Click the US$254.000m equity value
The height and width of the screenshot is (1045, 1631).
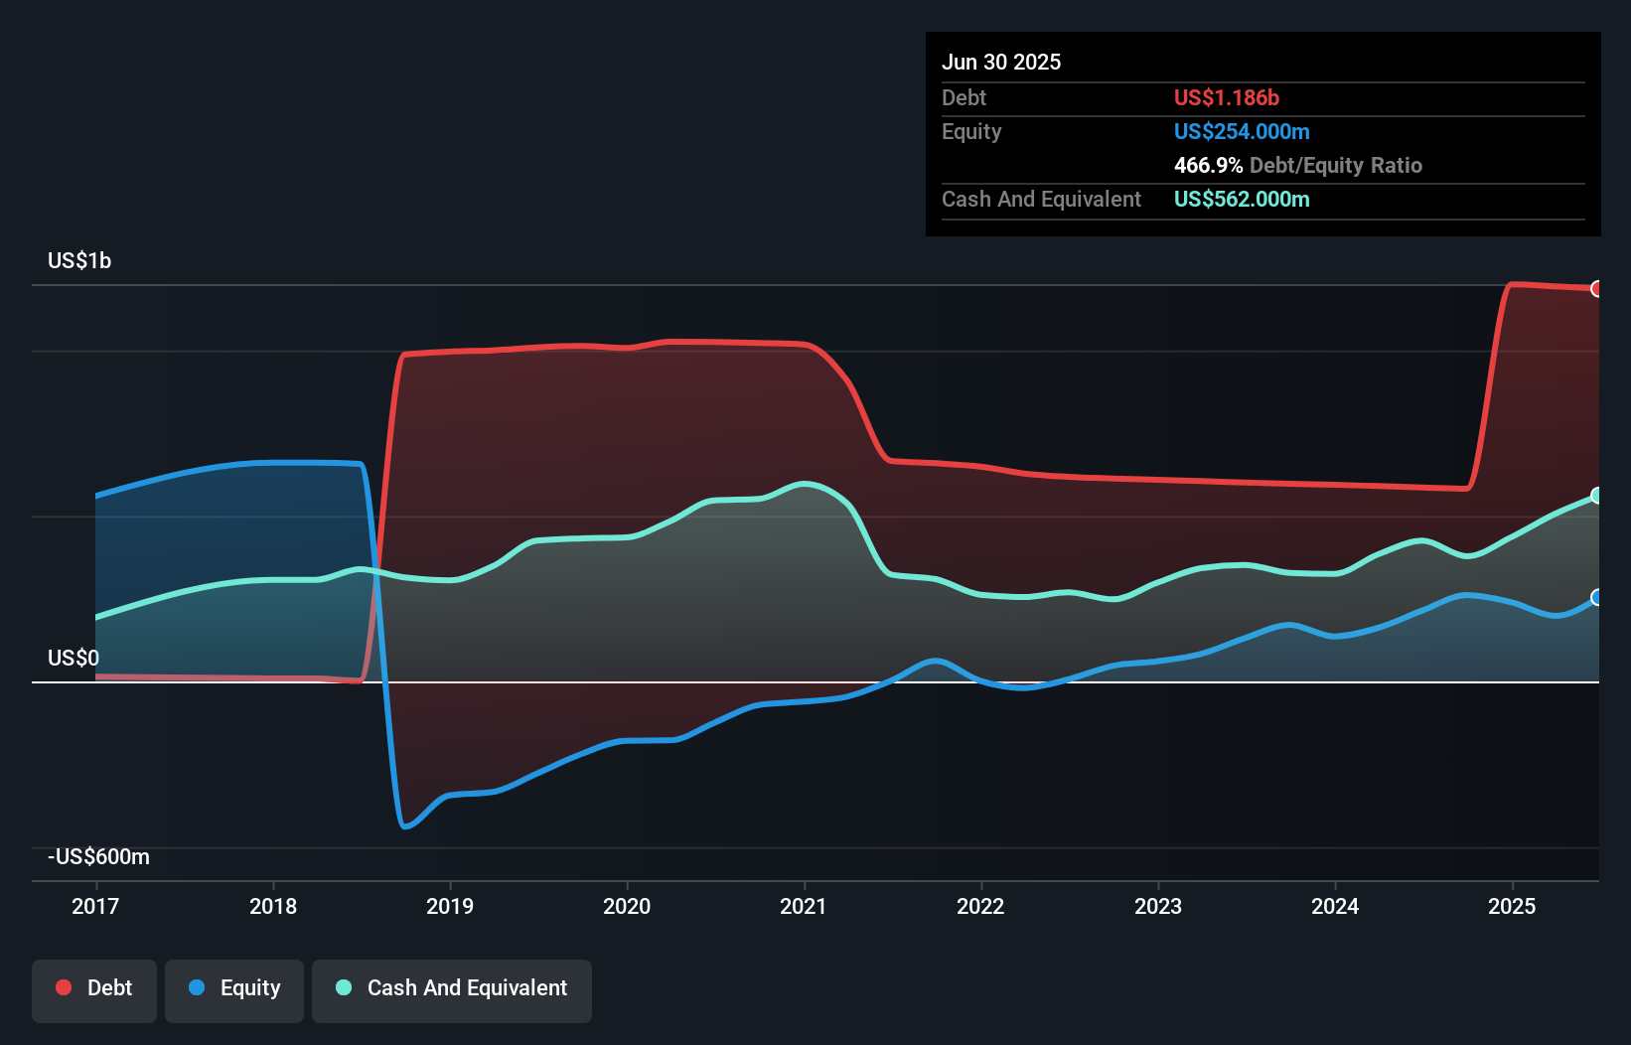(x=1242, y=131)
